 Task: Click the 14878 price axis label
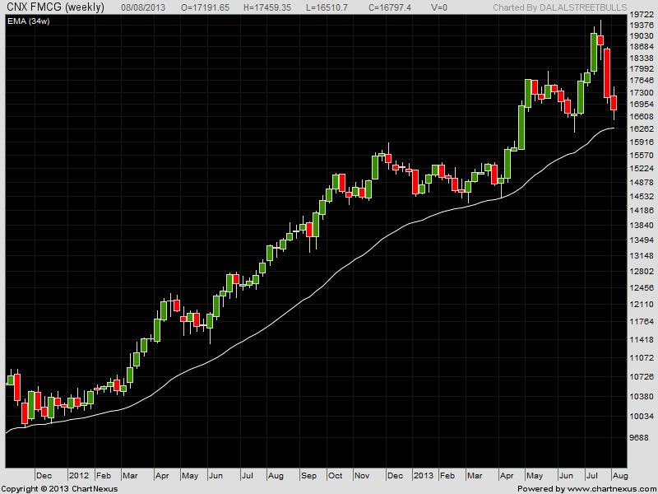point(642,182)
